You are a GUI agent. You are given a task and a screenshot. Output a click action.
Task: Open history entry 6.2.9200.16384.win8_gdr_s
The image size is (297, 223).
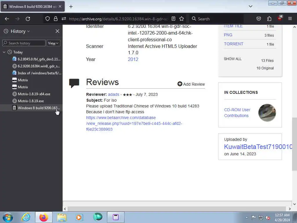click(36, 66)
